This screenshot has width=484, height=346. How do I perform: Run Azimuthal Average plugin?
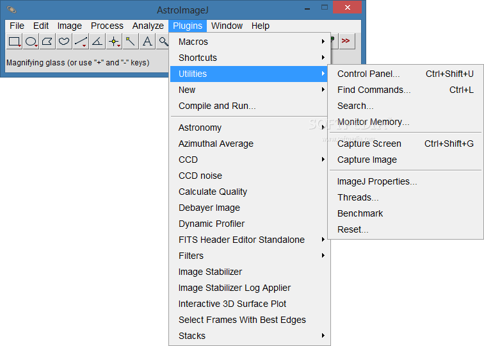click(x=249, y=144)
